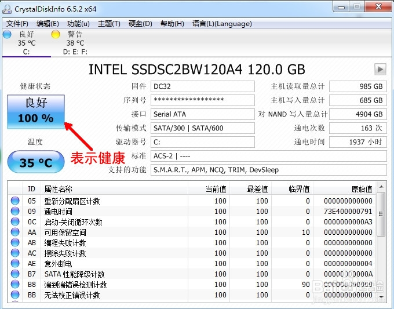
Task: Click the firmware field DC32
Action: point(203,86)
